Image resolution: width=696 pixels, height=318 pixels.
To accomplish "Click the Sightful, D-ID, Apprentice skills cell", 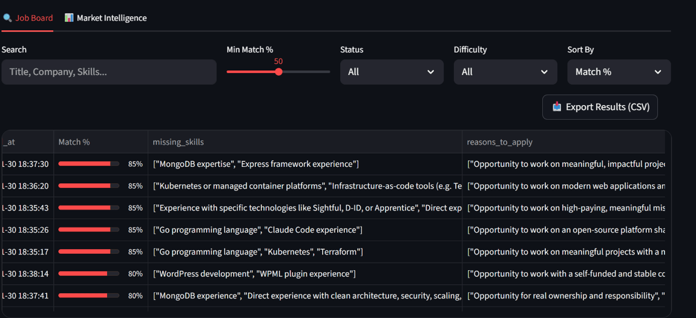I will click(305, 208).
